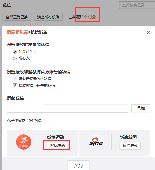Click the 微博运动 account name
Image resolution: width=155 pixels, height=170 pixels.
(x=55, y=137)
